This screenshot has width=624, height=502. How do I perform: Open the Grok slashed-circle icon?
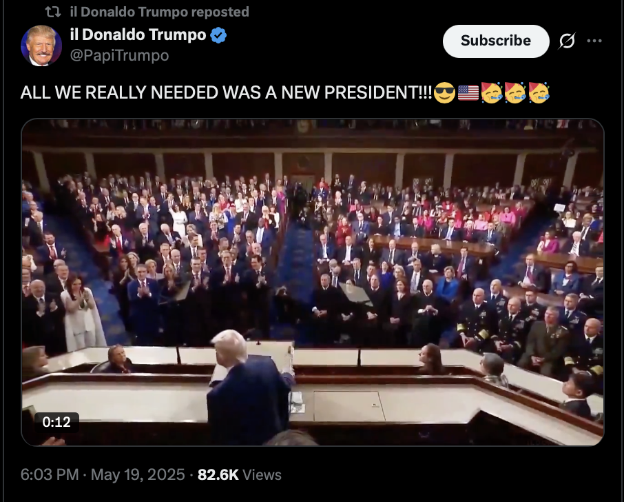click(567, 41)
